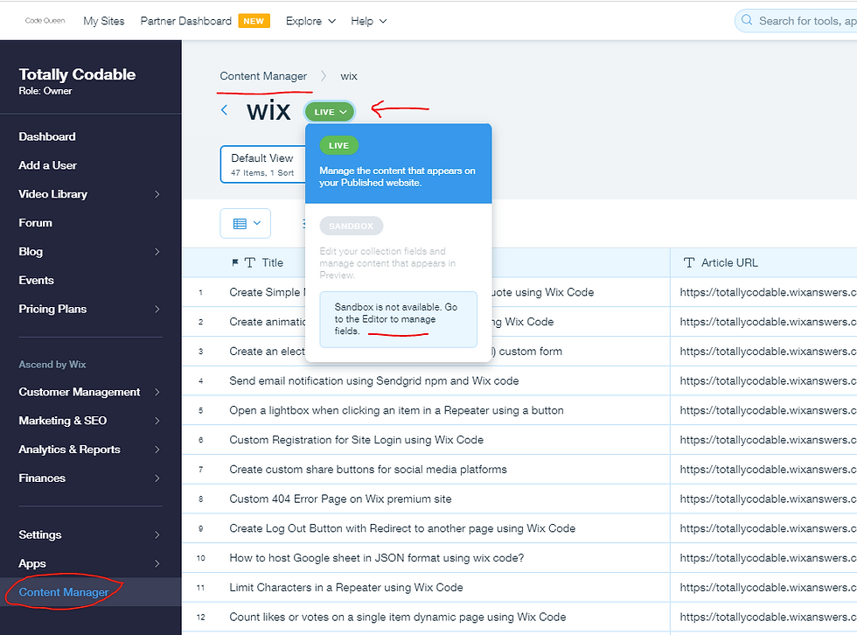Select the Default View button

click(x=263, y=164)
